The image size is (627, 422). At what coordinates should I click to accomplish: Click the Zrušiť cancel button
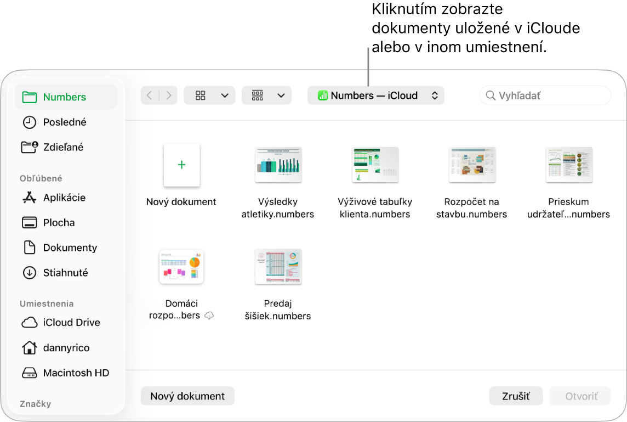coord(516,396)
